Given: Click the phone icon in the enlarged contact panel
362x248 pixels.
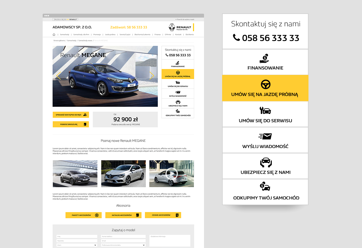Looking at the screenshot, I should [x=236, y=37].
